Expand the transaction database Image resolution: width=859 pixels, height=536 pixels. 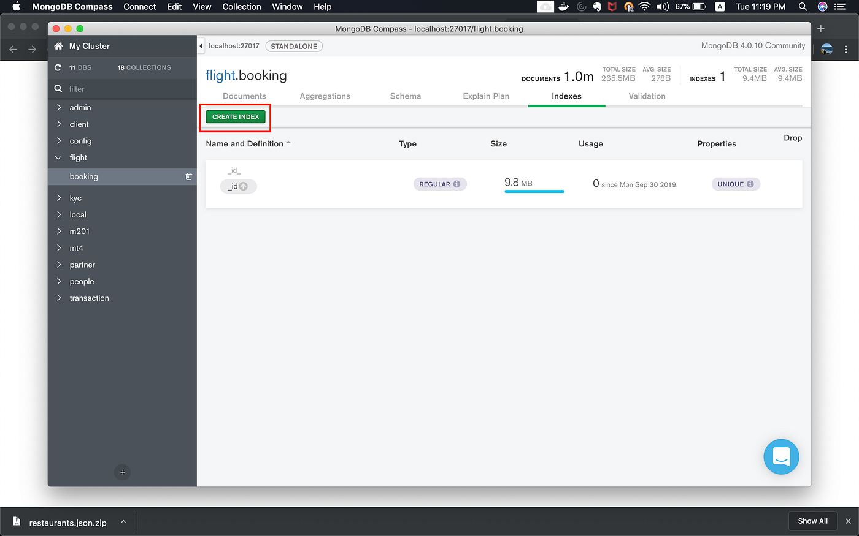tap(59, 298)
